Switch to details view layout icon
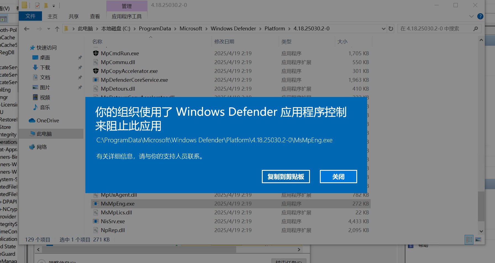495x263 pixels. (x=469, y=240)
